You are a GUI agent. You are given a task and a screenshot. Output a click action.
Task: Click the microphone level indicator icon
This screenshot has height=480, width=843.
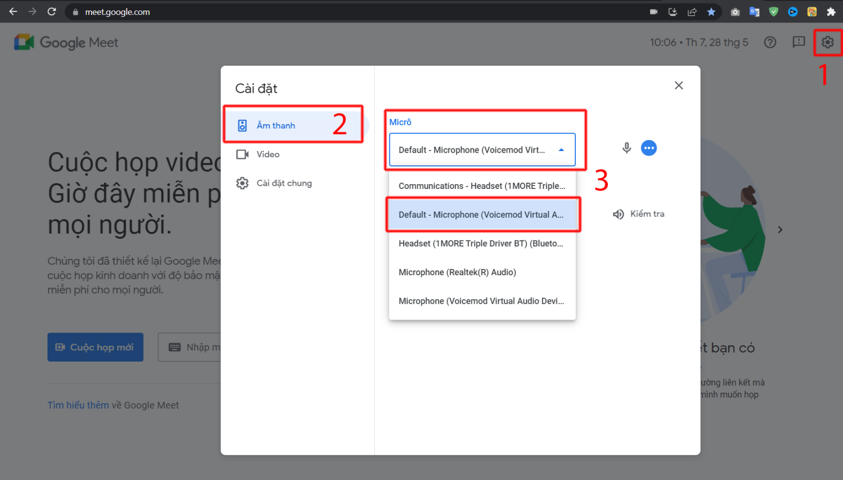626,148
